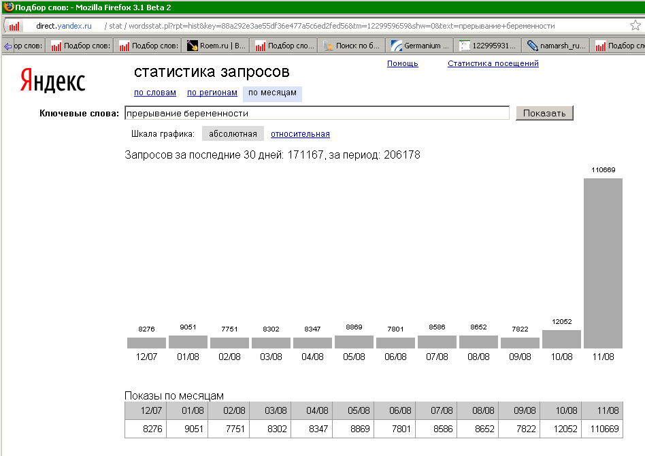Click the address bar URL text
645x456 pixels.
[x=295, y=26]
